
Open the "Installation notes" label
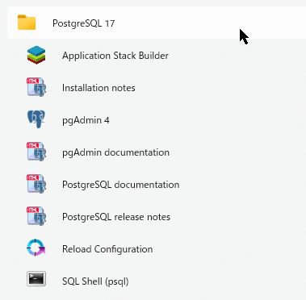[x=99, y=88]
